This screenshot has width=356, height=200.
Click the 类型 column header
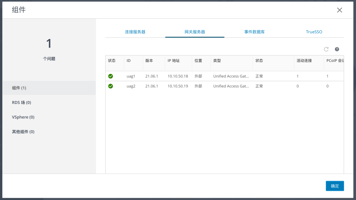tap(217, 61)
